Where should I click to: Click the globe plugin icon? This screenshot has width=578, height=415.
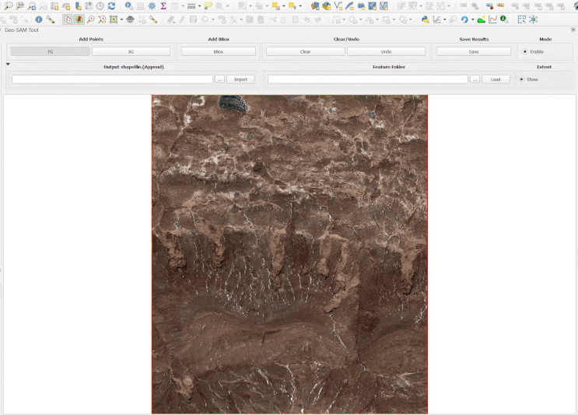point(130,19)
